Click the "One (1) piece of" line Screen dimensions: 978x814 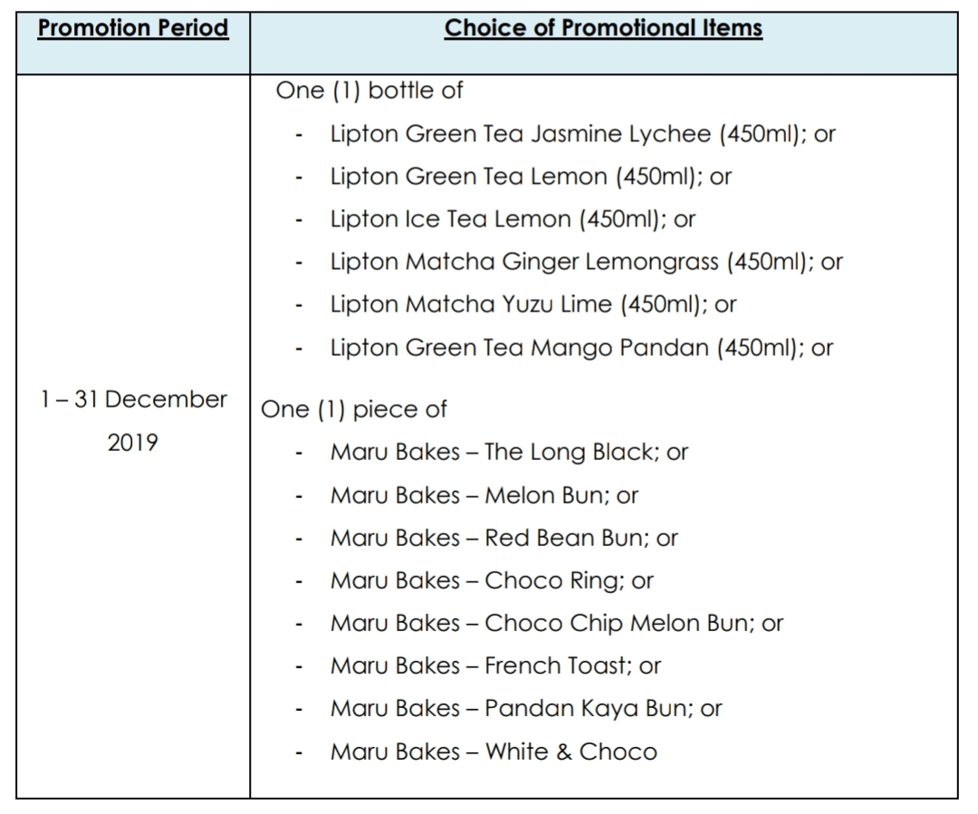[x=354, y=409]
